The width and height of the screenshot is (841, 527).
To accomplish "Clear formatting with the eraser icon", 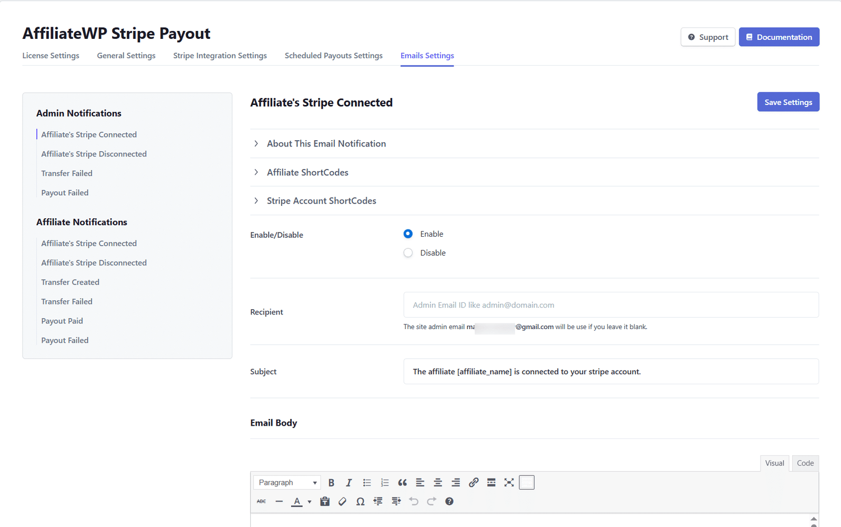I will click(343, 501).
